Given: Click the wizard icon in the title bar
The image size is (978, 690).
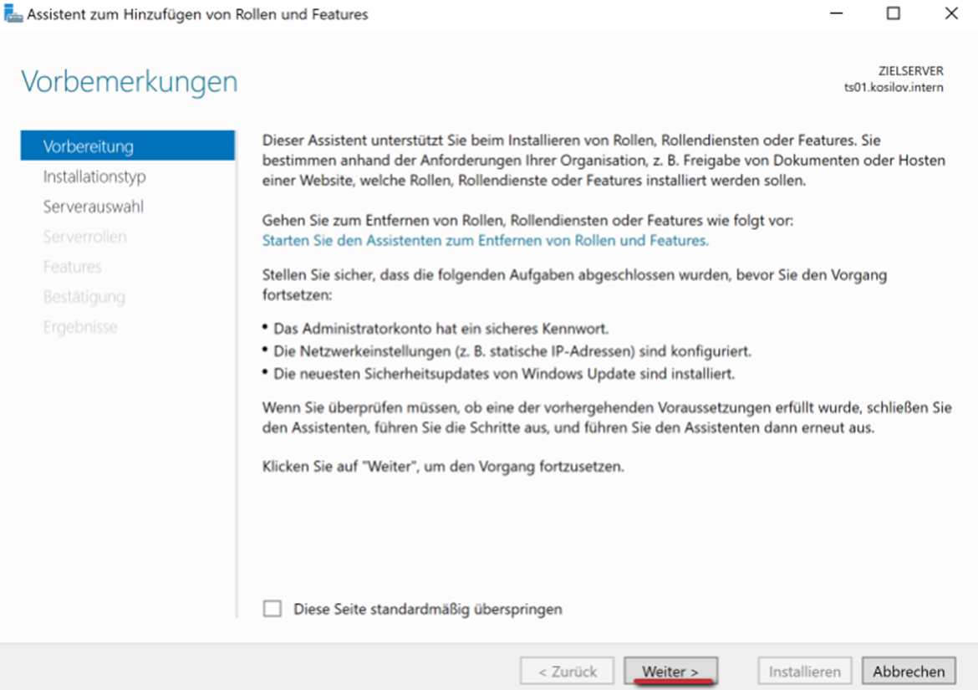Looking at the screenshot, I should [13, 15].
